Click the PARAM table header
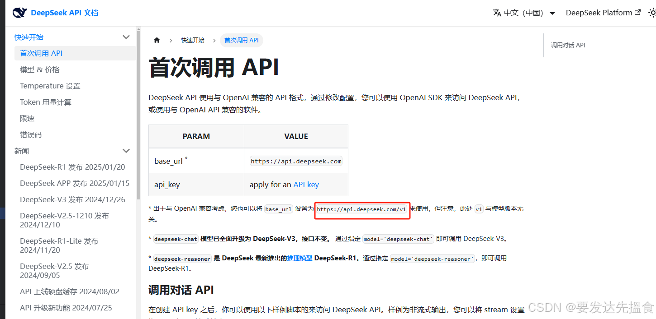 196,136
